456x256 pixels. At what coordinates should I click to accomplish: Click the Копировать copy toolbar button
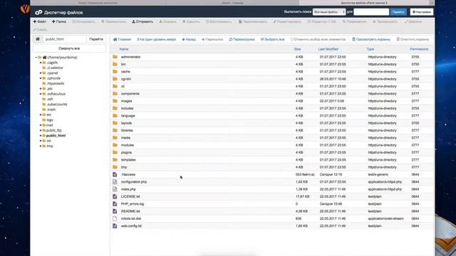pyautogui.click(x=83, y=21)
